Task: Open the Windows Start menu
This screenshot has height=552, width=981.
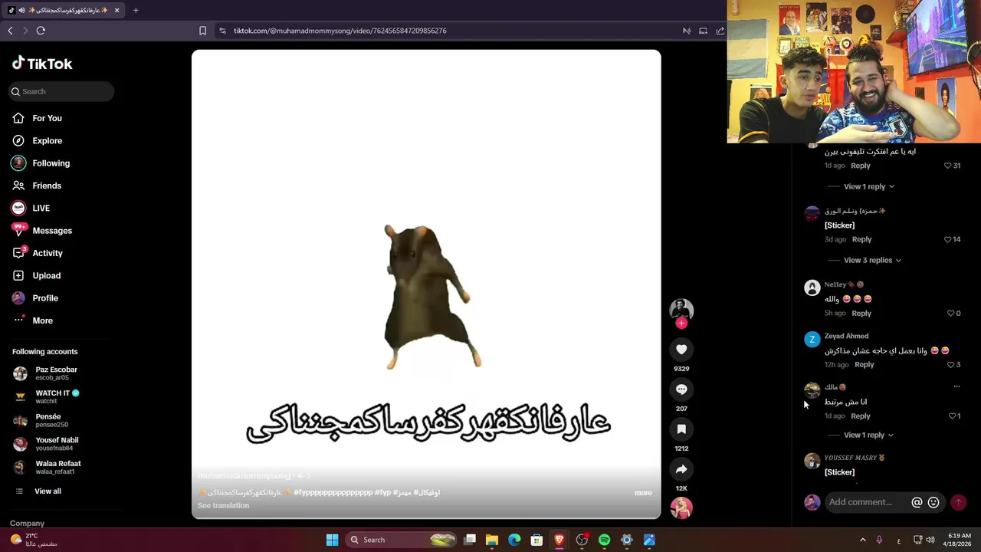Action: click(332, 540)
